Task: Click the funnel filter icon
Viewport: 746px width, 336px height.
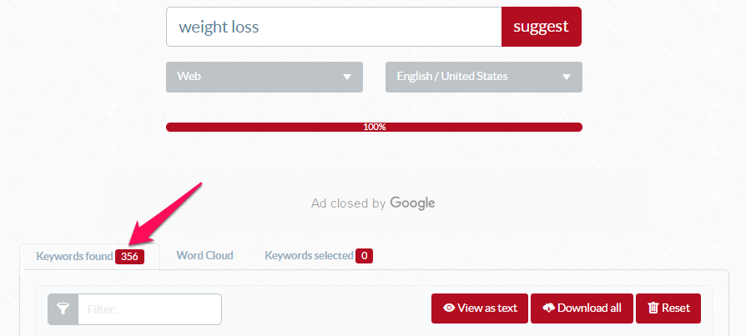Action: point(63,309)
